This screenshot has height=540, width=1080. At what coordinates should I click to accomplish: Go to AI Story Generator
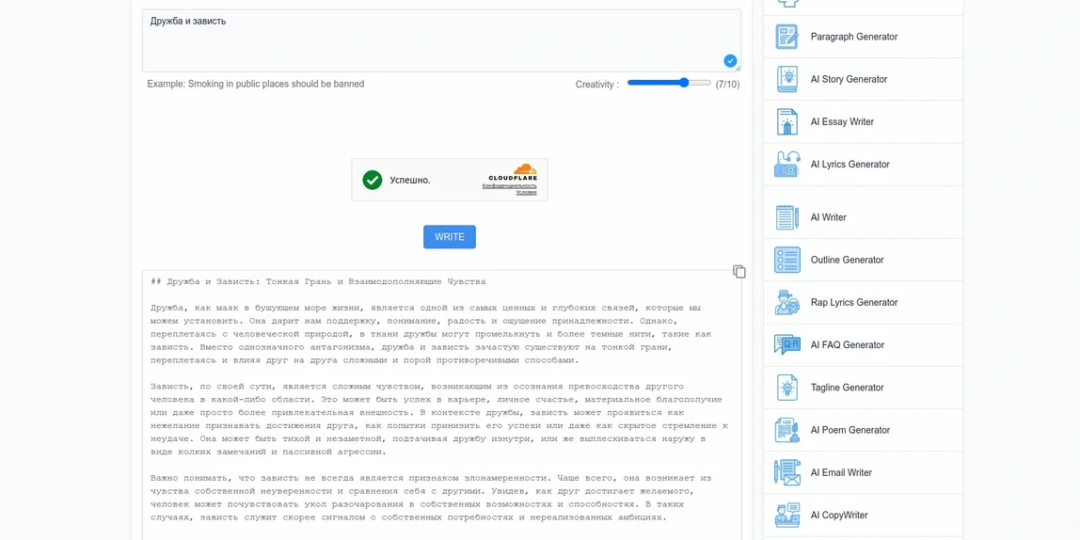(x=849, y=79)
